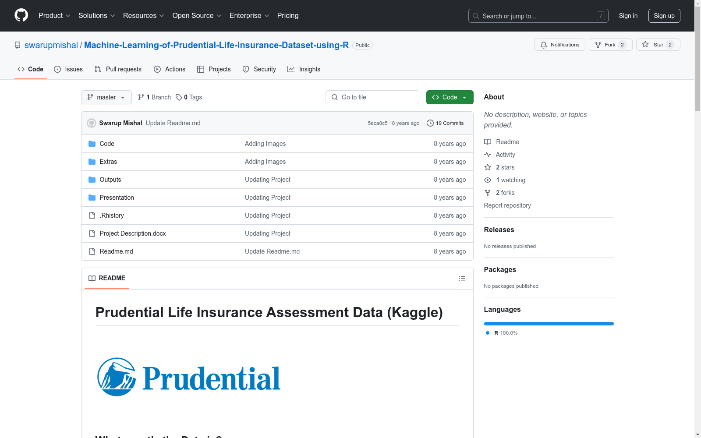The image size is (701, 438).
Task: Open the .Rhistory file name link
Action: pos(112,215)
